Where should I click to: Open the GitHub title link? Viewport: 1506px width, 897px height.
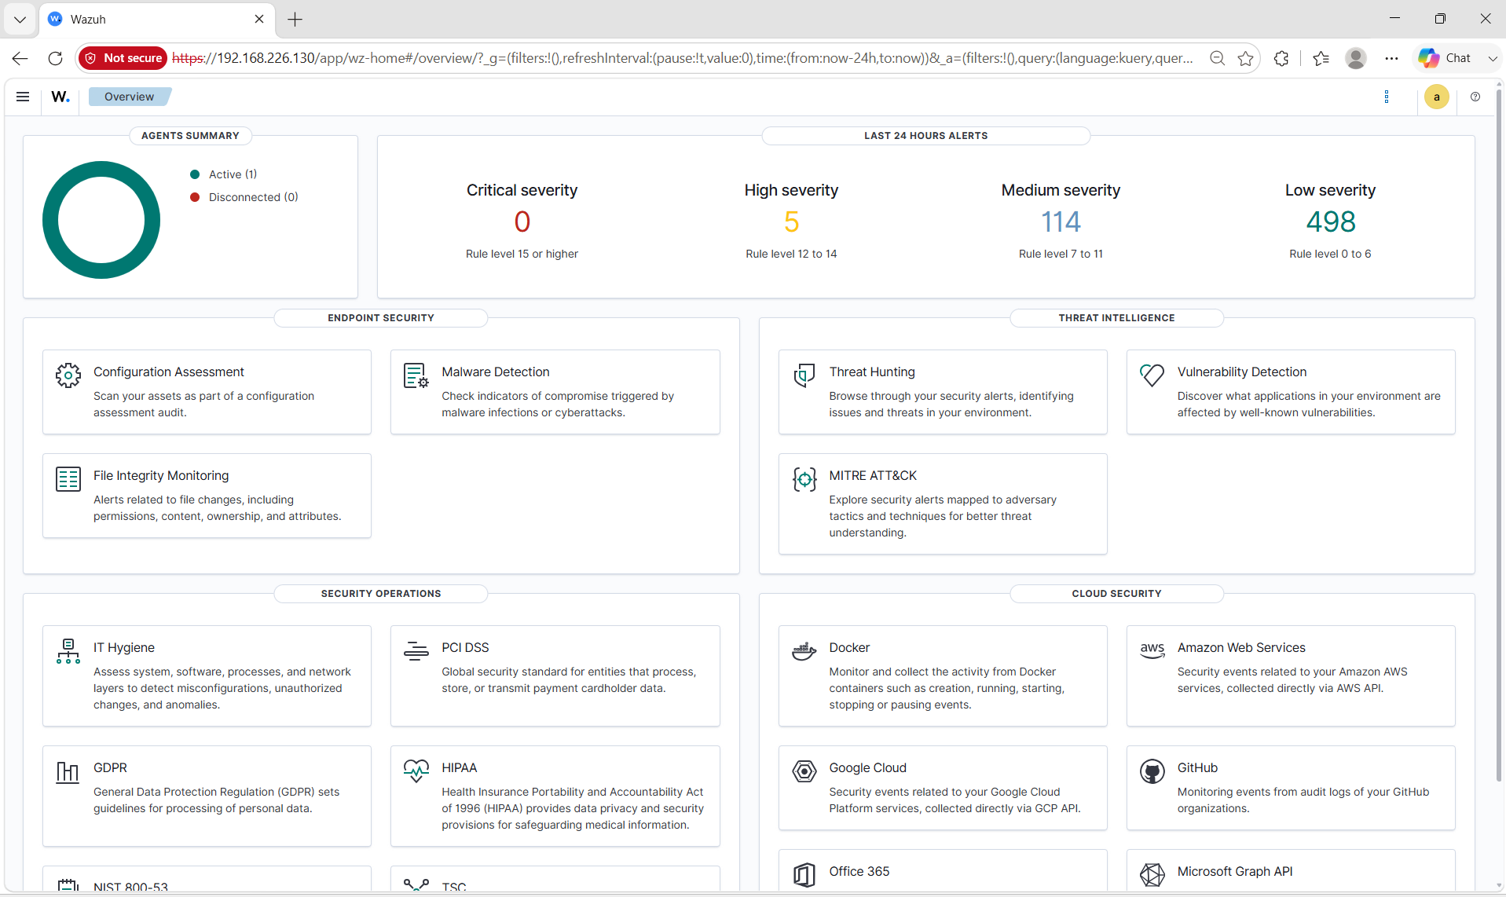coord(1197,768)
